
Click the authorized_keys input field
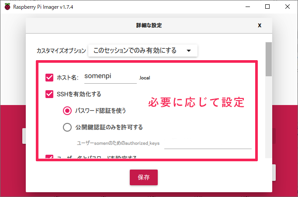pyautogui.click(x=208, y=143)
